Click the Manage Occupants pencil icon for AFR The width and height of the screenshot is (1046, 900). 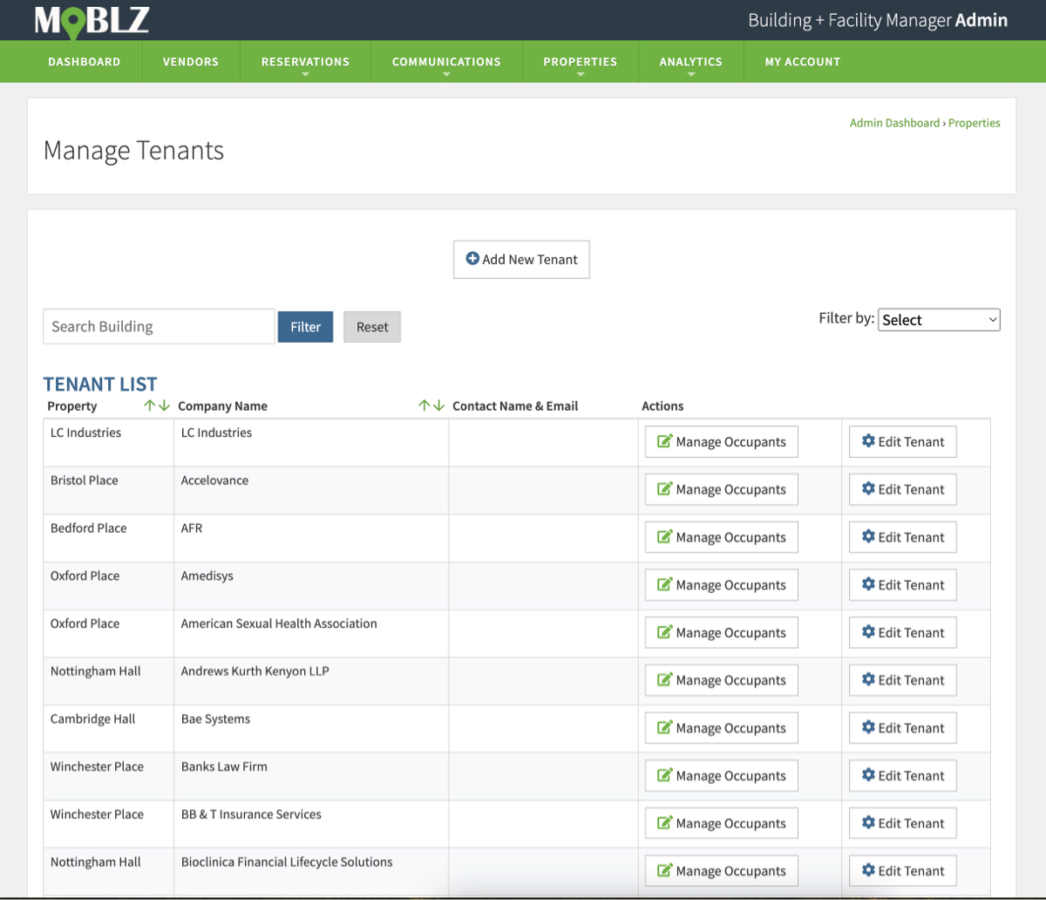pyautogui.click(x=664, y=537)
